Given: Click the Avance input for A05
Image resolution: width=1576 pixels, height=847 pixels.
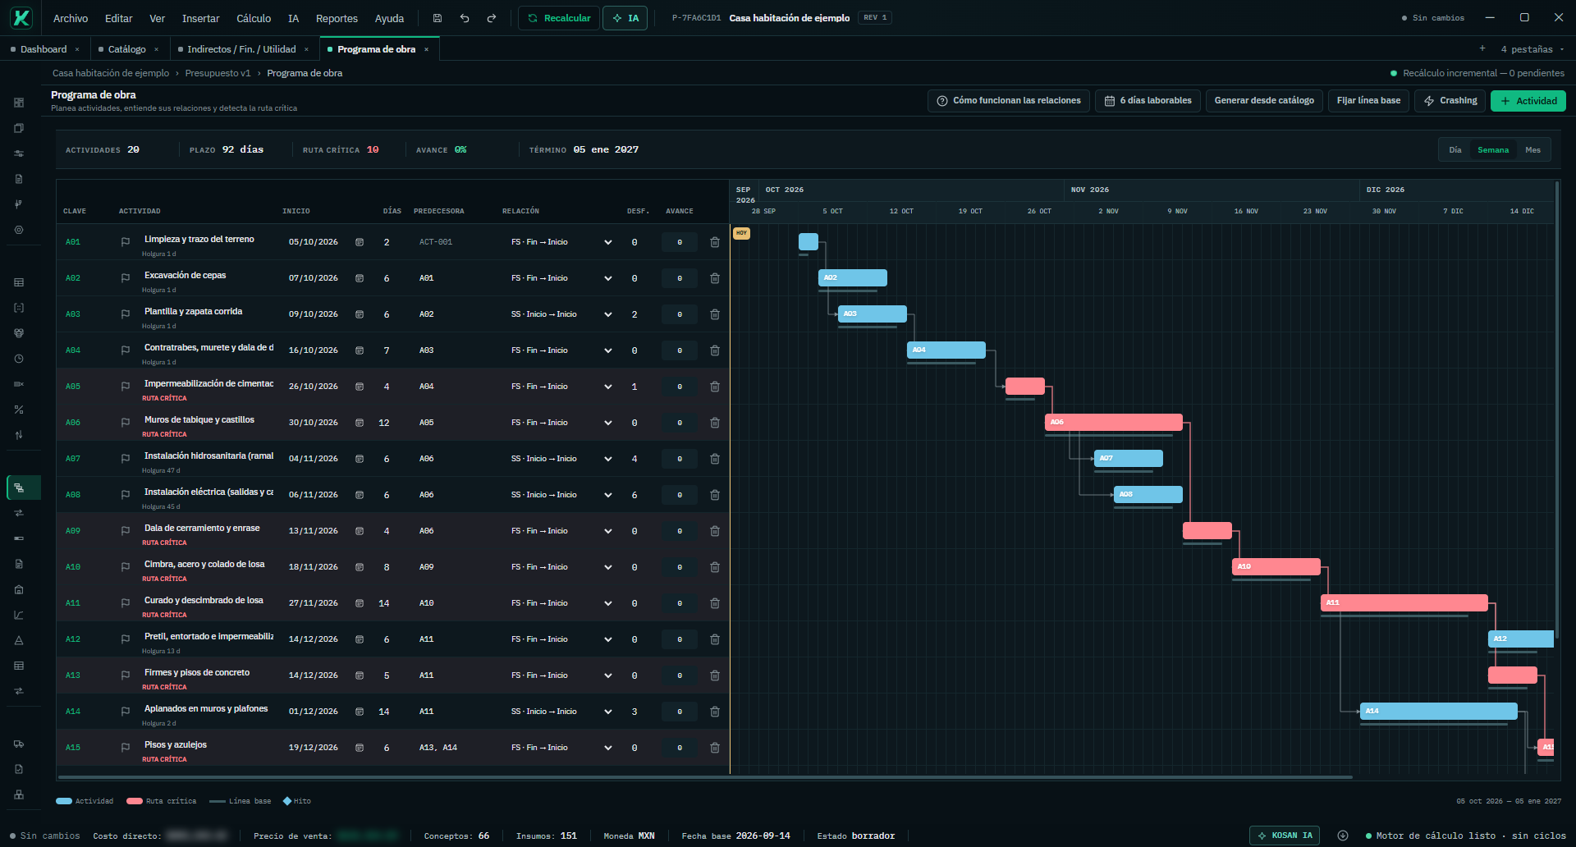Looking at the screenshot, I should [680, 387].
